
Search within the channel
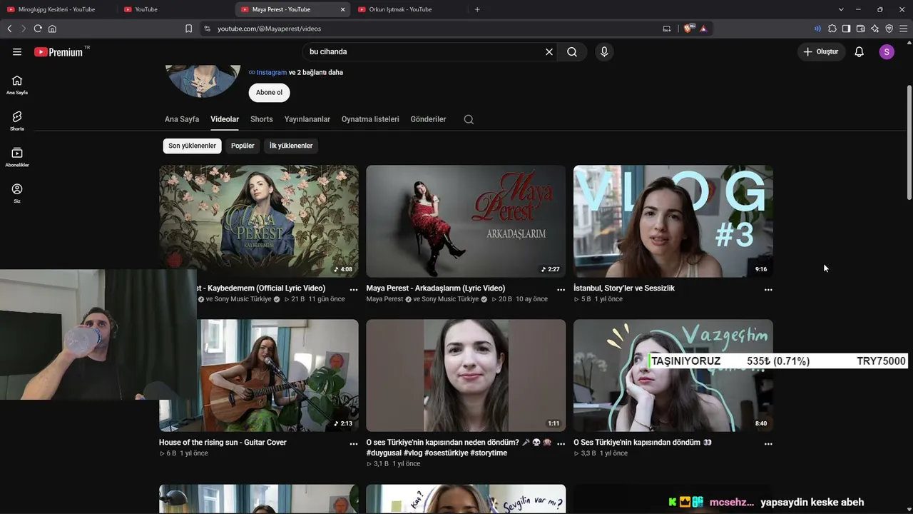point(469,119)
